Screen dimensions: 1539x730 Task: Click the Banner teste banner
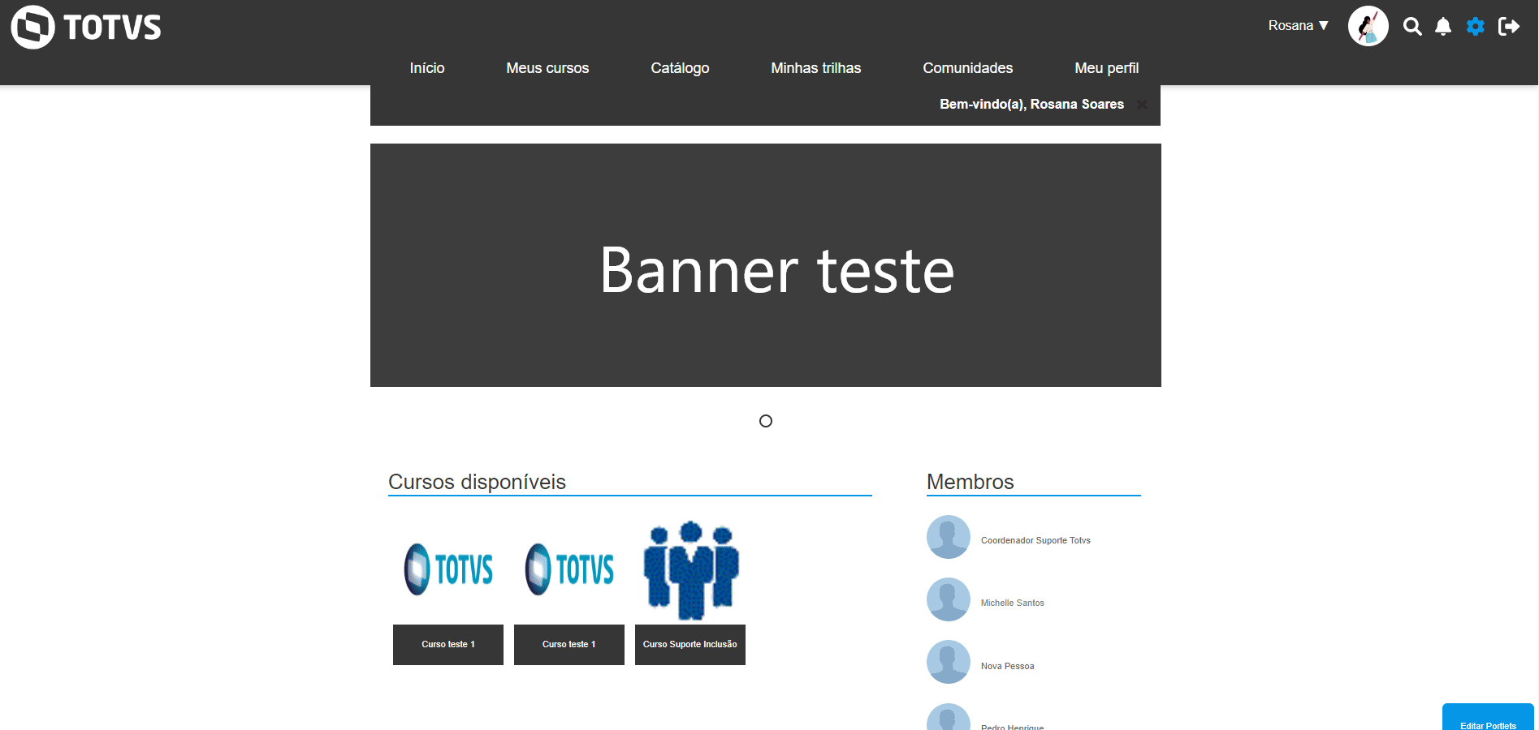coord(766,265)
